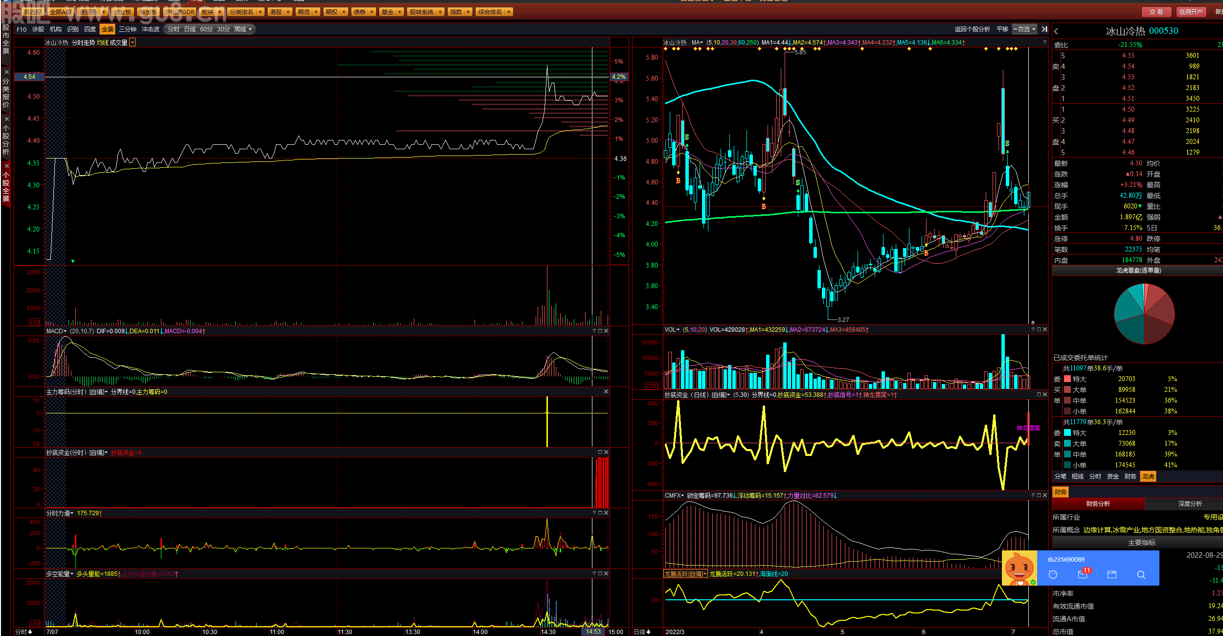Select 四度 view mode

point(90,29)
